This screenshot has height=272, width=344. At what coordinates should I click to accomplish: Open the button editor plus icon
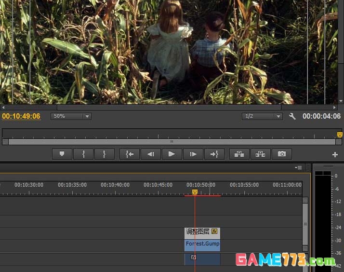pos(335,154)
